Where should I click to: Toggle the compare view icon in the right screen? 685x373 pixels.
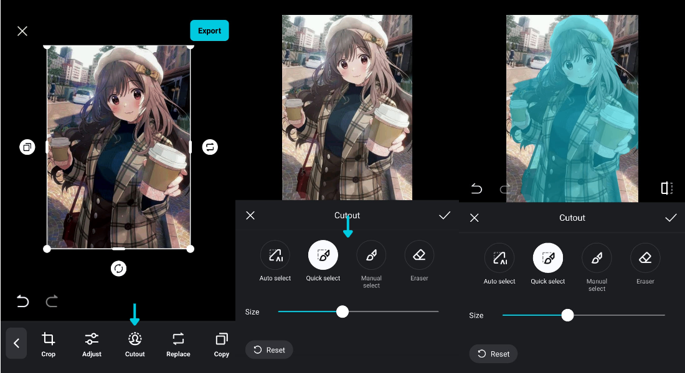point(667,188)
